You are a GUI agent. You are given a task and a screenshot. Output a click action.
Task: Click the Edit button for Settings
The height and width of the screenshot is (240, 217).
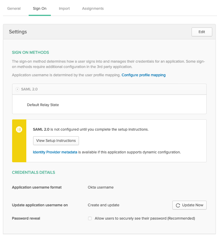point(202,32)
